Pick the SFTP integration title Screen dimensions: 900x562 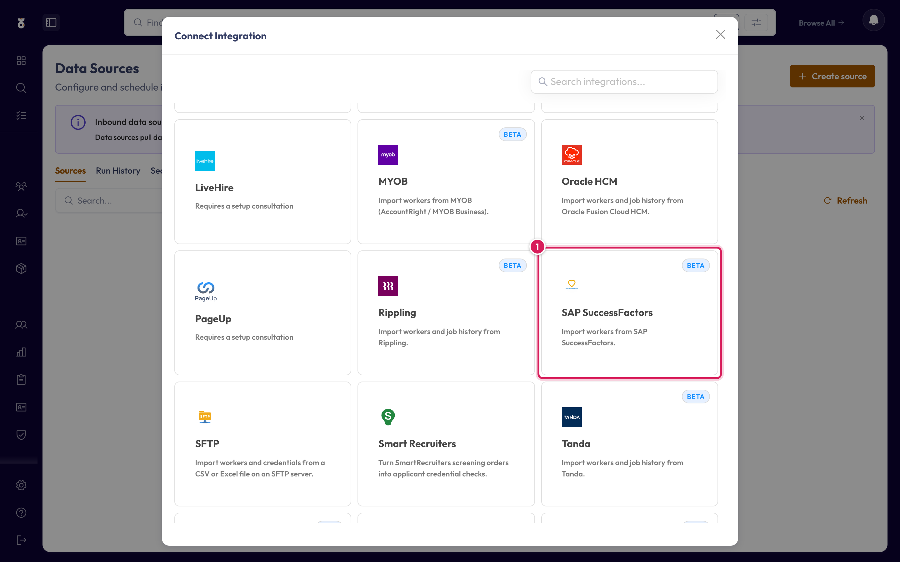click(x=207, y=444)
